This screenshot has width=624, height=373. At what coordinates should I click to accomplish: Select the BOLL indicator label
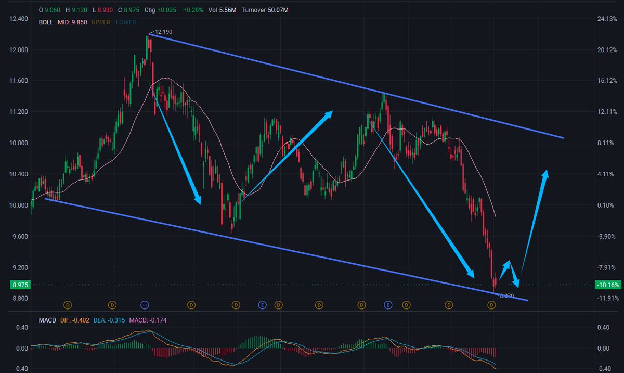[46, 22]
